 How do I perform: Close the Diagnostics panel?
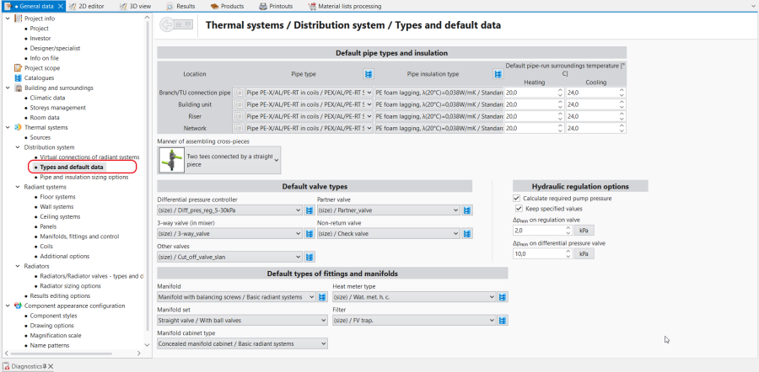pyautogui.click(x=51, y=367)
